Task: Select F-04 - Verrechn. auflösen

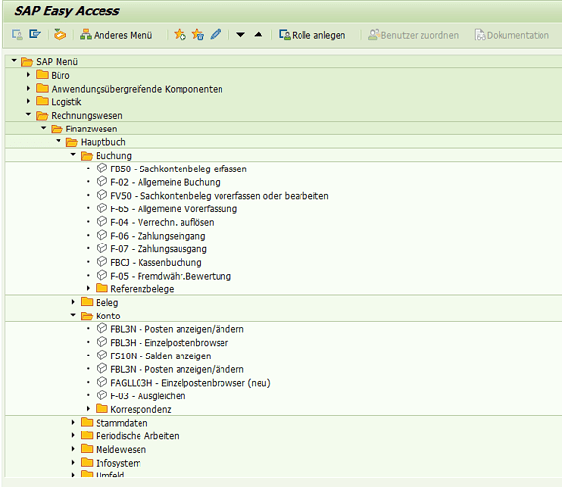Action: point(162,222)
